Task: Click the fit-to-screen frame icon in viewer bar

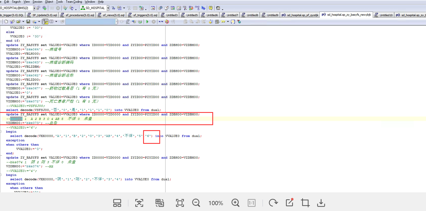Action: point(180,203)
